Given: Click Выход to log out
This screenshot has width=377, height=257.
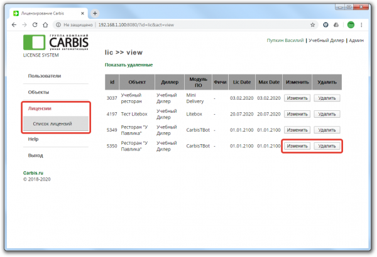Looking at the screenshot, I should pos(36,155).
